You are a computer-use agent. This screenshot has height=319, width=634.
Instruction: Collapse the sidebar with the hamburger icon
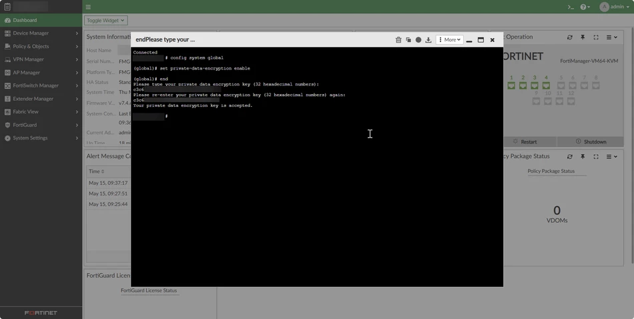(x=88, y=7)
